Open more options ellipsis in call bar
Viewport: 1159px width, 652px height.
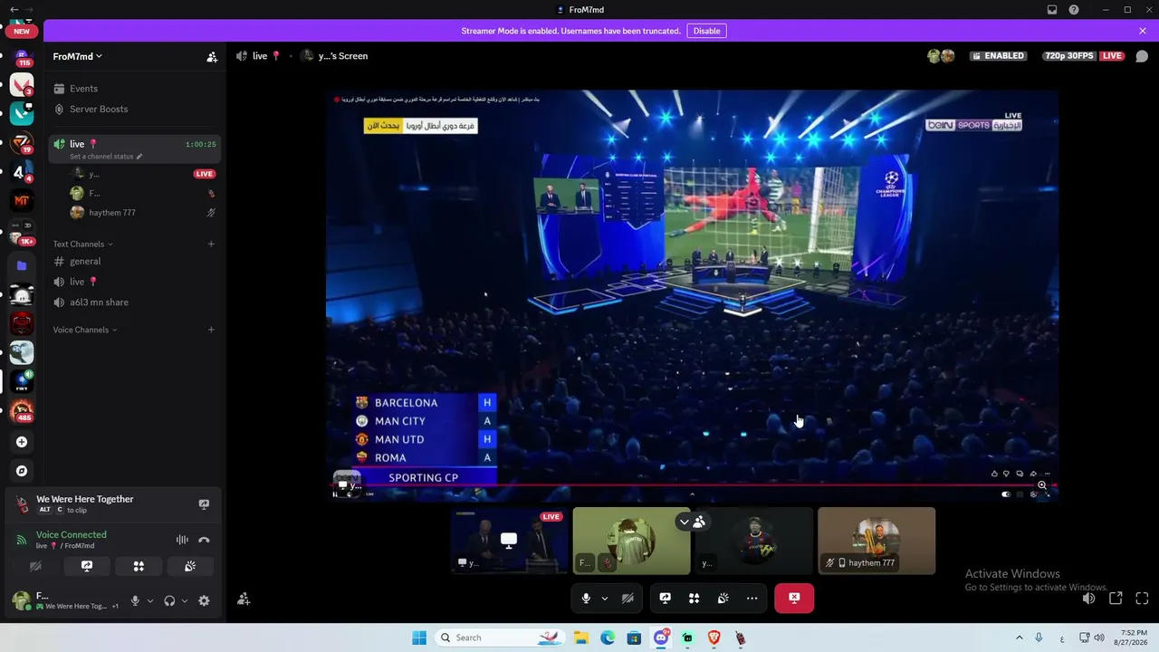[x=752, y=598]
